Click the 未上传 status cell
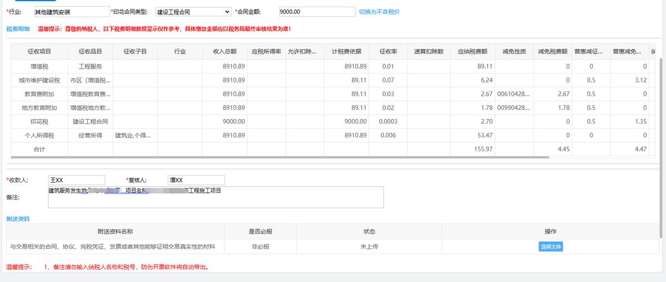The width and height of the screenshot is (666, 282). click(x=369, y=247)
